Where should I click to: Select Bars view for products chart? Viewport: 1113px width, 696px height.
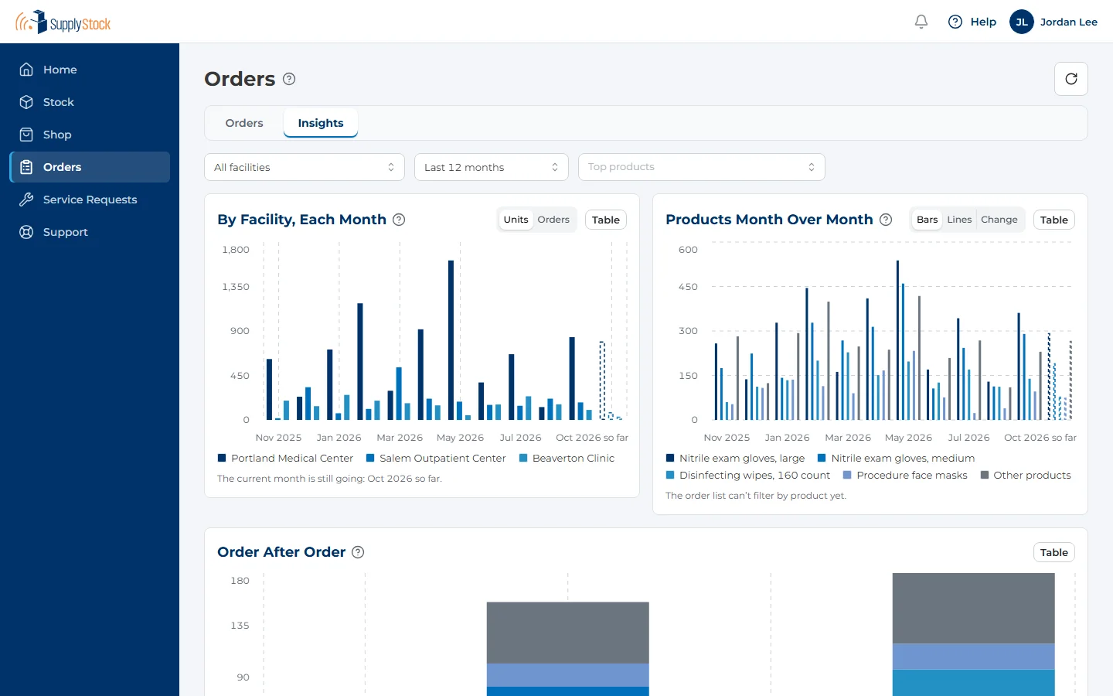(x=927, y=220)
